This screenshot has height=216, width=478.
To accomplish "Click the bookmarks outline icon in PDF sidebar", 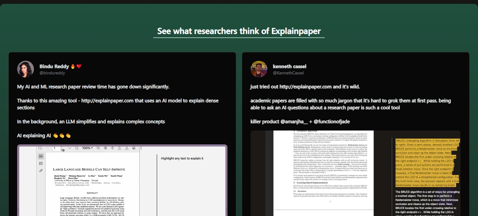I will tap(41, 163).
